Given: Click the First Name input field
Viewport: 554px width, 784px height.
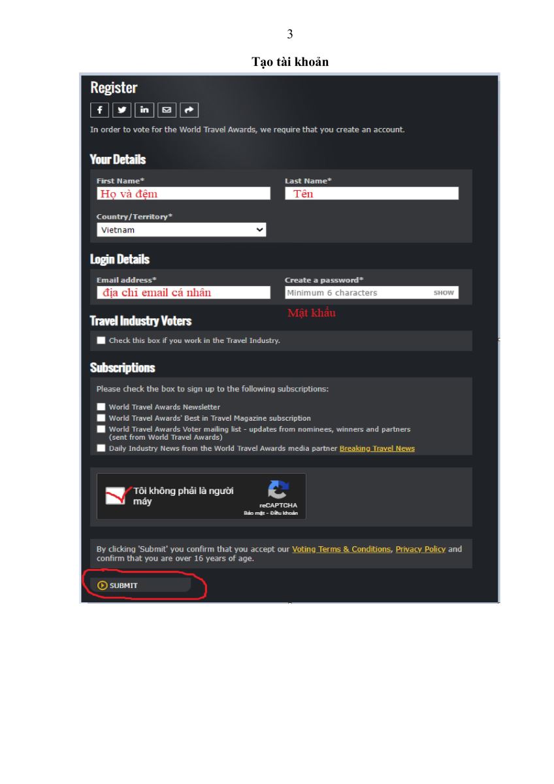Looking at the screenshot, I should click(x=184, y=193).
